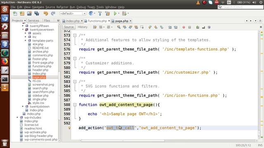Click the Save All toolbar icon
Screen dimensions: 264x148
(37, 14)
